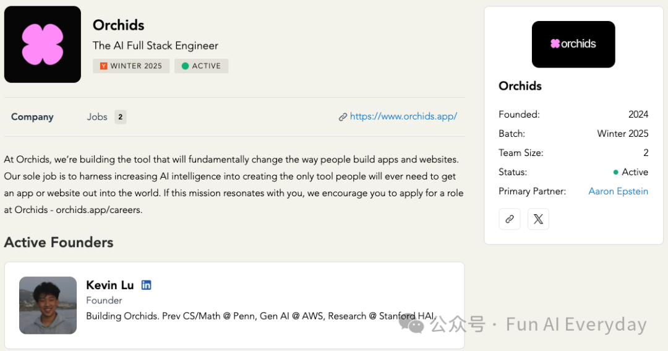
Task: Click the jobs count badge showing 2
Action: 121,117
